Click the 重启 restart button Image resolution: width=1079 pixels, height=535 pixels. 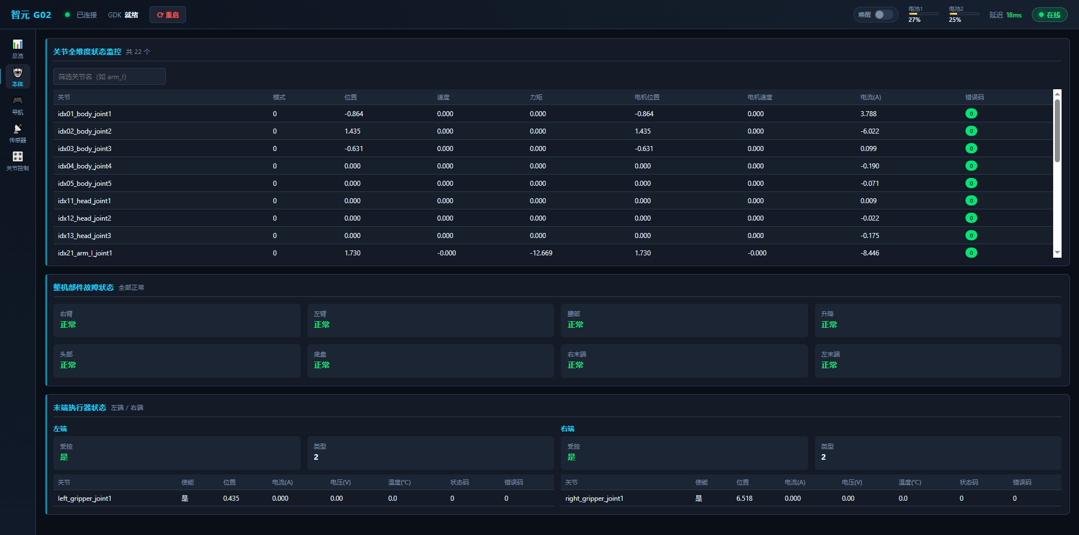tap(167, 15)
